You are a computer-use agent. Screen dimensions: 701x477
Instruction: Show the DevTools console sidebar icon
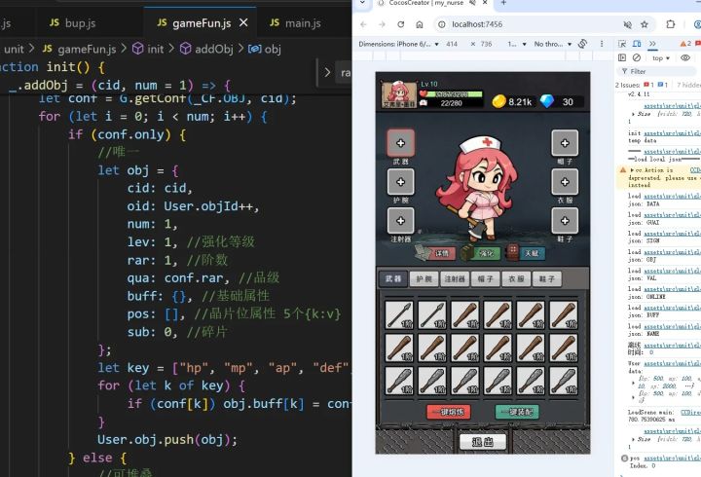point(622,57)
